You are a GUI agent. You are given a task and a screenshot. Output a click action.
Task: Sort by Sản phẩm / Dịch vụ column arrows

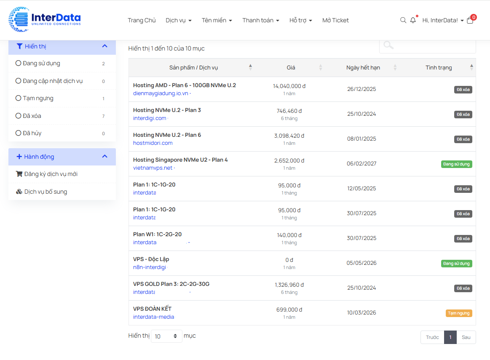click(x=250, y=67)
